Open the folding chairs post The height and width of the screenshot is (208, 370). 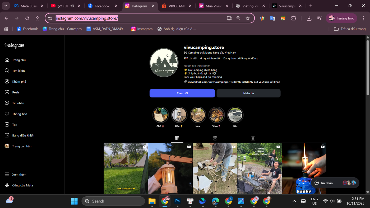point(215,169)
